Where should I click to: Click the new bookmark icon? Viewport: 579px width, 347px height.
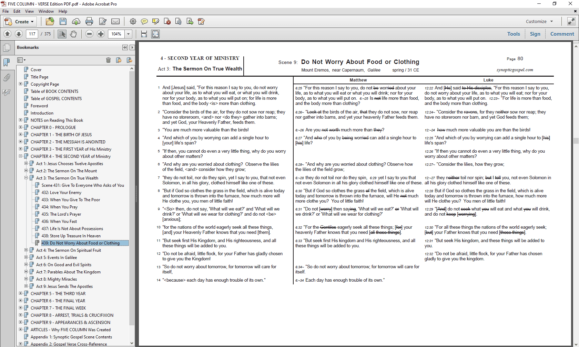119,60
